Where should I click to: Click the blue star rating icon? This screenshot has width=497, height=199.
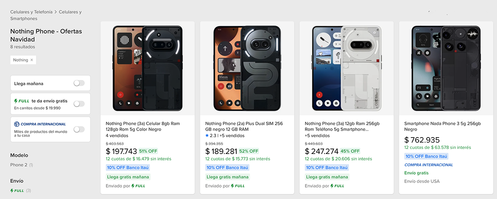point(207,136)
